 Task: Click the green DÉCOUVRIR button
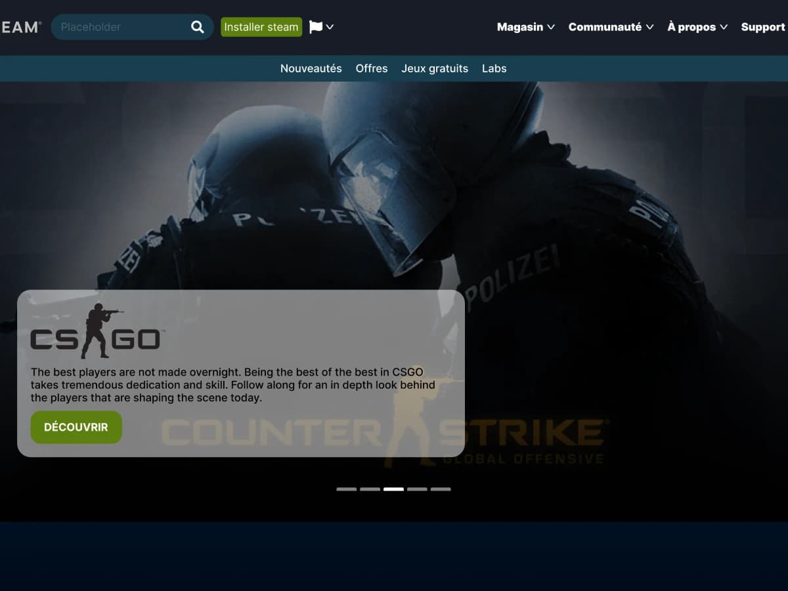point(76,427)
